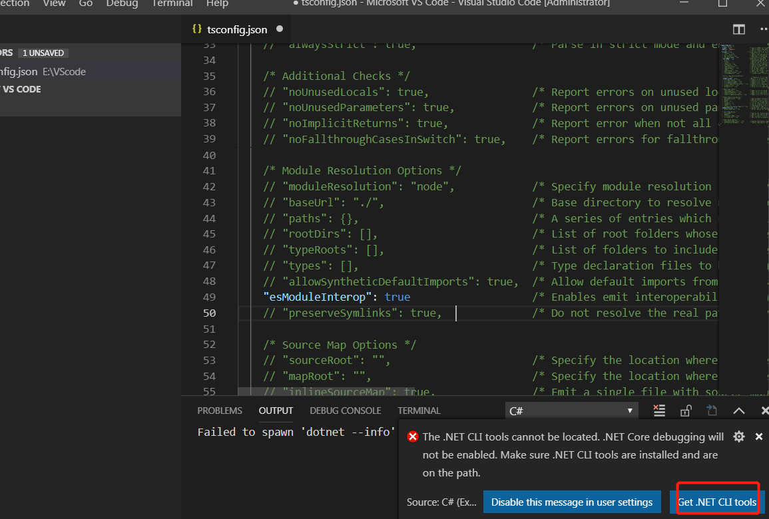Open the output log file icon

point(712,411)
